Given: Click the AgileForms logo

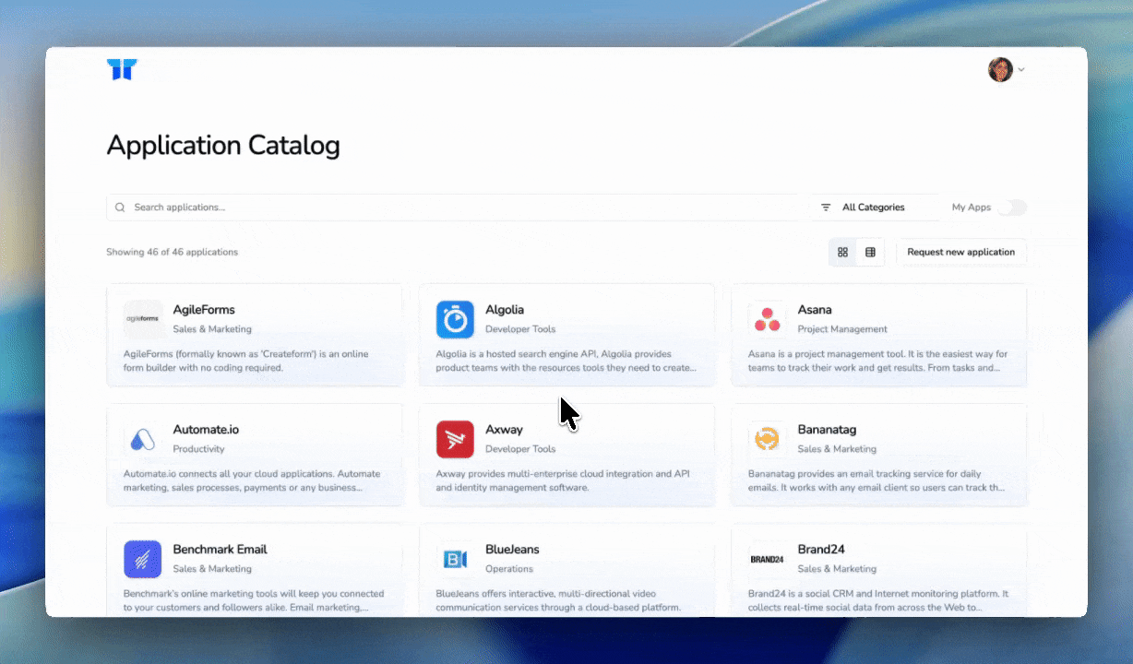Looking at the screenshot, I should (142, 319).
